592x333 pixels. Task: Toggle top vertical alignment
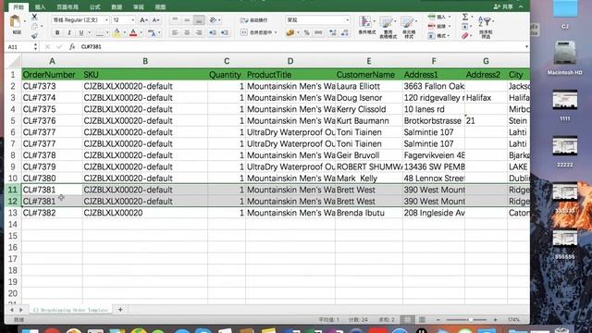[x=175, y=20]
